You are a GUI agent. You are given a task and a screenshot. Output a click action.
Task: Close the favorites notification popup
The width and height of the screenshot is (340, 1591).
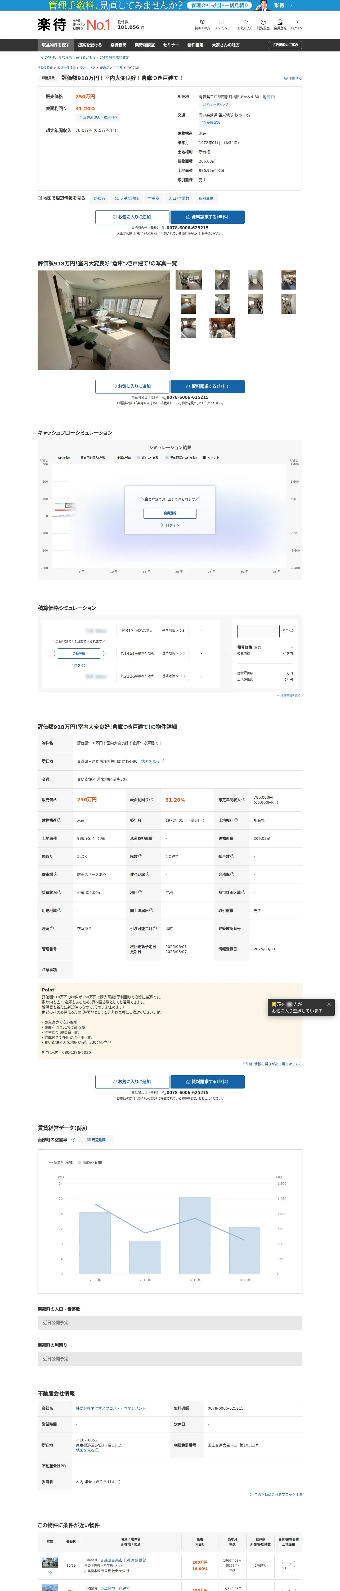point(328,1004)
